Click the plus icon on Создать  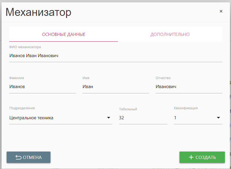pos(191,157)
